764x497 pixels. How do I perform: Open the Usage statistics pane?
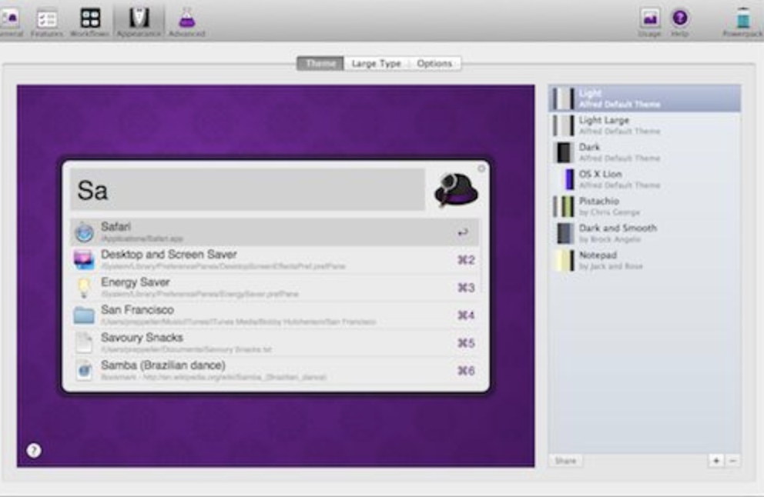coord(649,22)
